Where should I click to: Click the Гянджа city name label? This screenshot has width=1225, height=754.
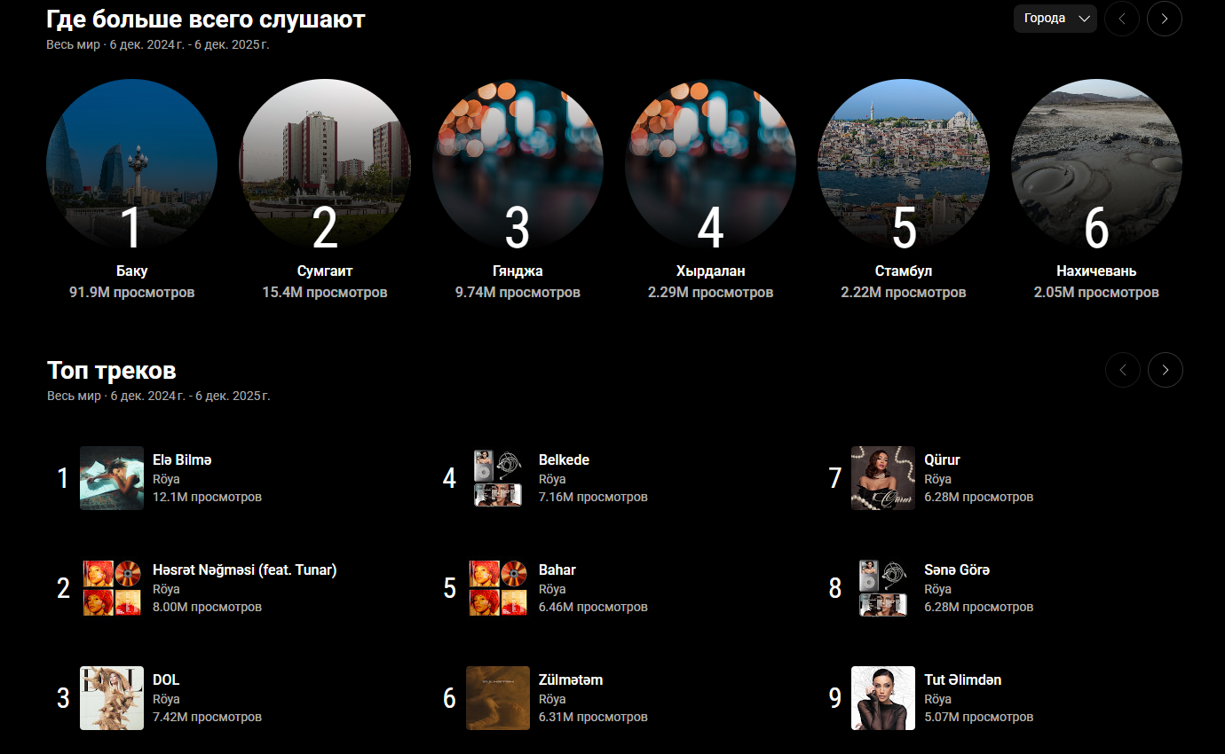(518, 271)
